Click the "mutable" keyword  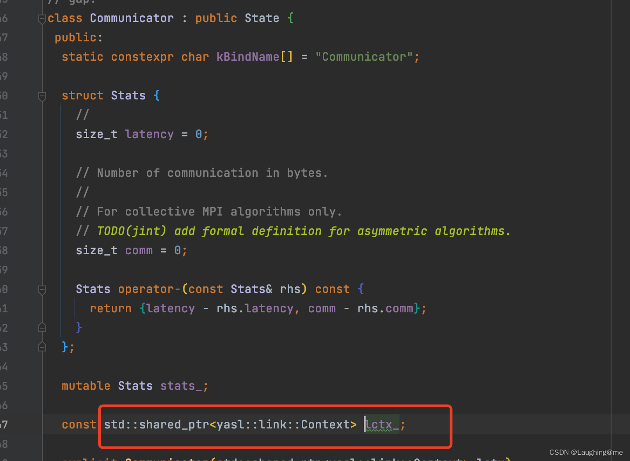(x=86, y=386)
